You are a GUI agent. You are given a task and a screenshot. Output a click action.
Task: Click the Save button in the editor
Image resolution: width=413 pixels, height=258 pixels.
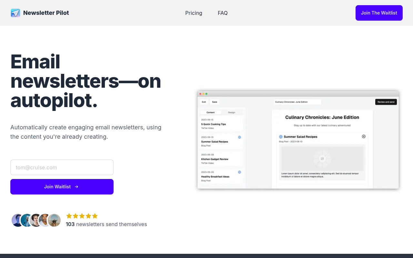[215, 102]
